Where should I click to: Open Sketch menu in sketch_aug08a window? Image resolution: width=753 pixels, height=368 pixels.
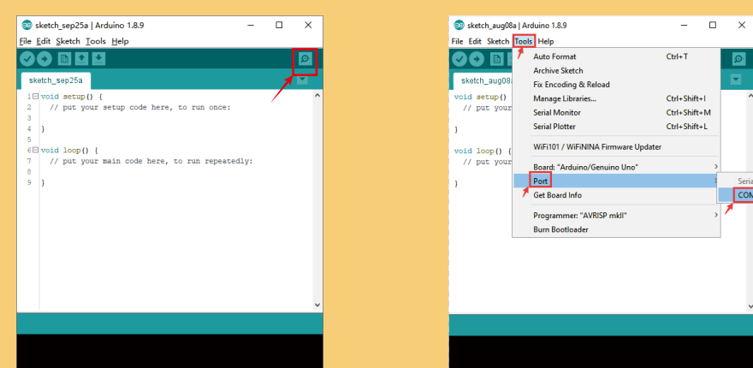click(x=498, y=41)
